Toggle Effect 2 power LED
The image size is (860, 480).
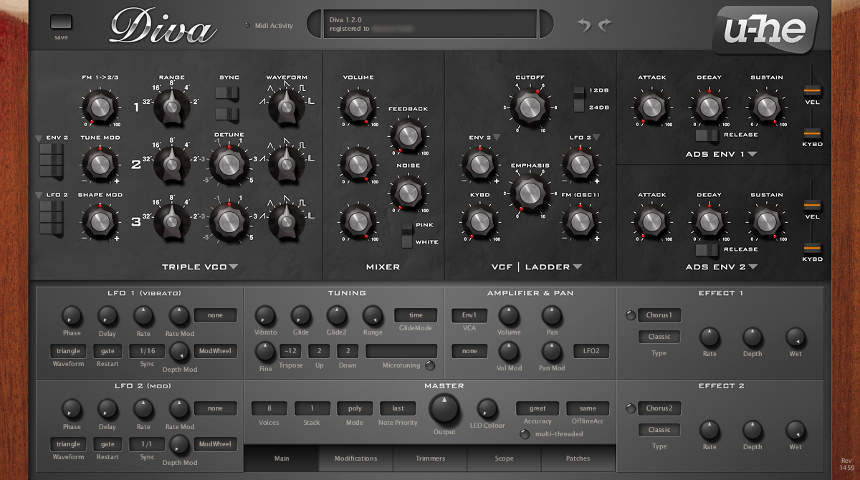point(631,408)
